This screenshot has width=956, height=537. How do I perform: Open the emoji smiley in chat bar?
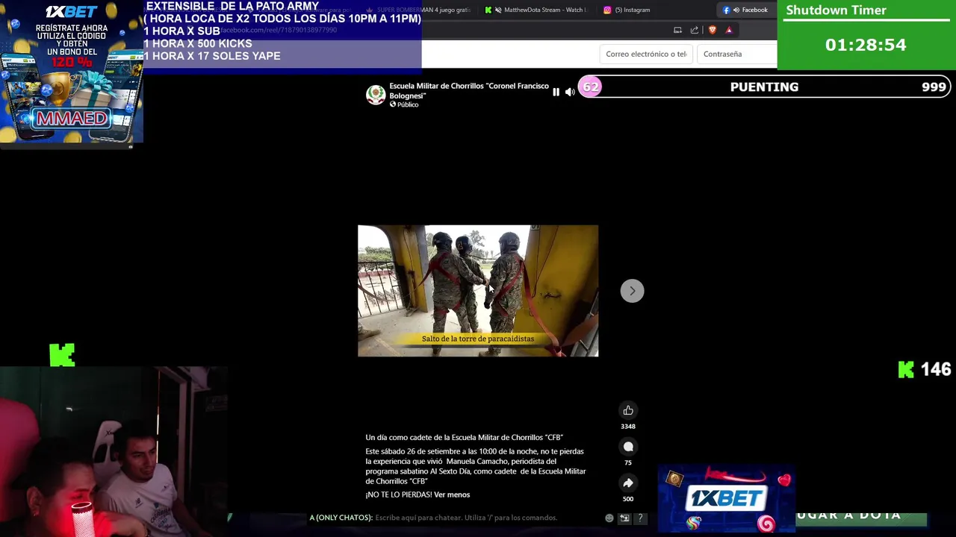tap(609, 518)
